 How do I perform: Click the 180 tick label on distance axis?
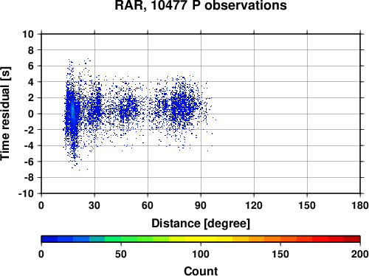coord(360,205)
